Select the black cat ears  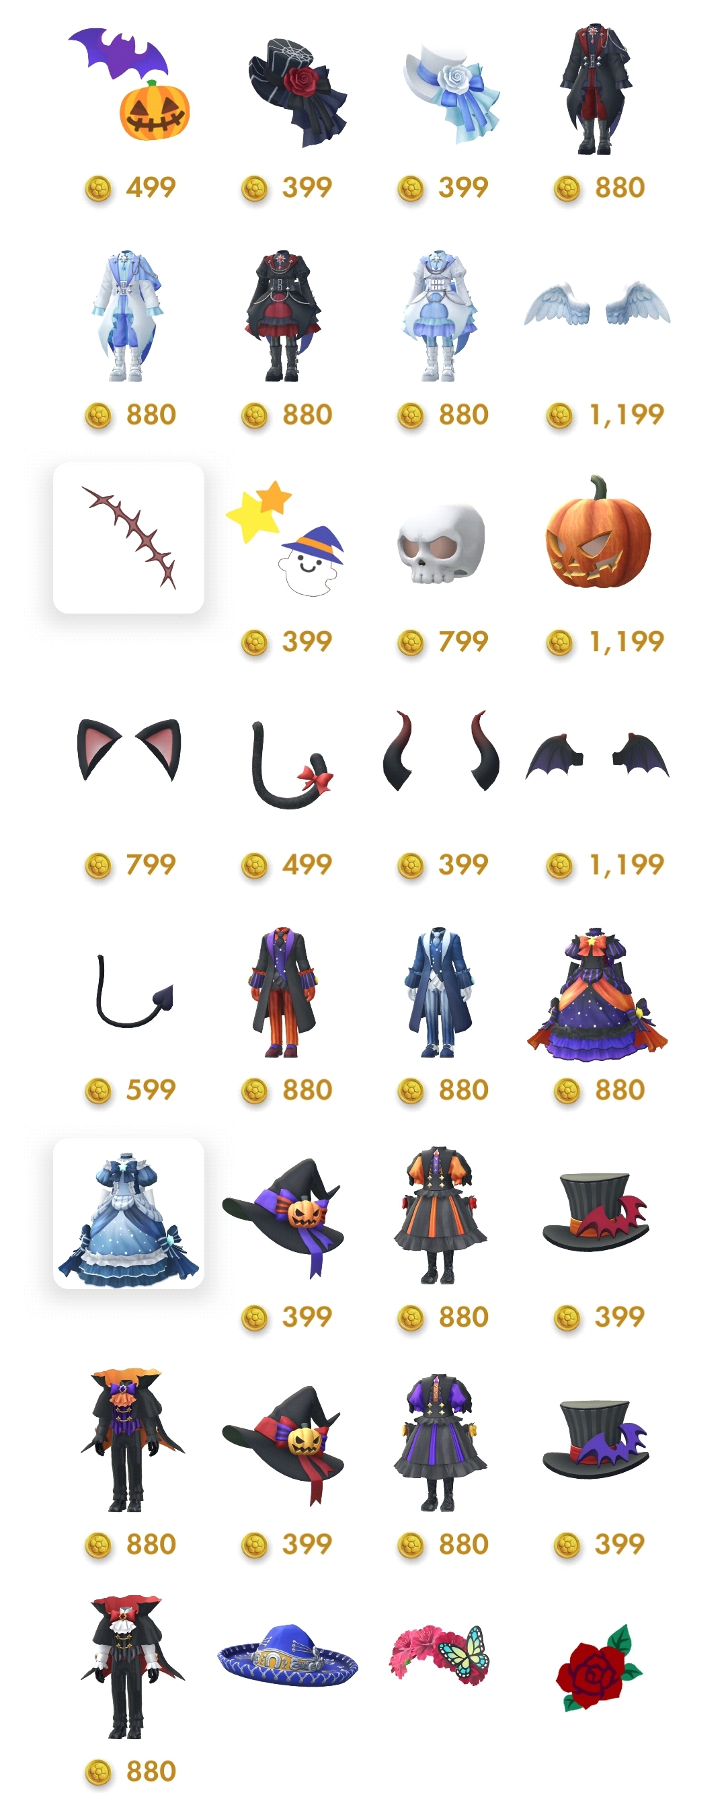click(128, 749)
